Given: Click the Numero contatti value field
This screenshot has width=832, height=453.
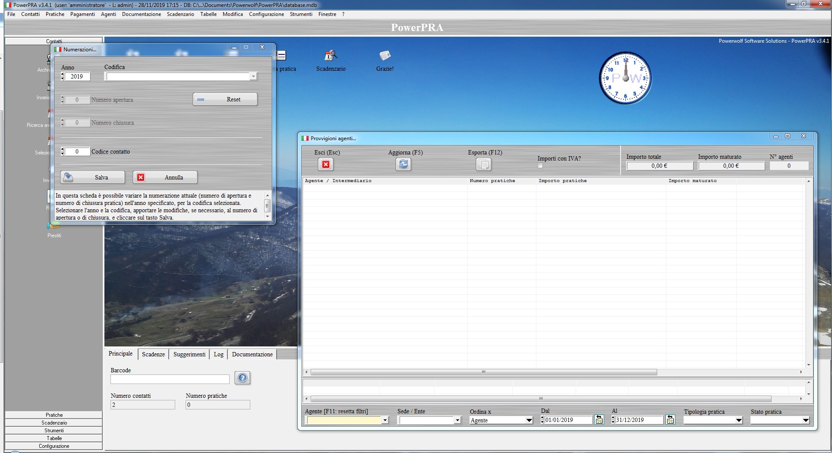Looking at the screenshot, I should (x=143, y=405).
